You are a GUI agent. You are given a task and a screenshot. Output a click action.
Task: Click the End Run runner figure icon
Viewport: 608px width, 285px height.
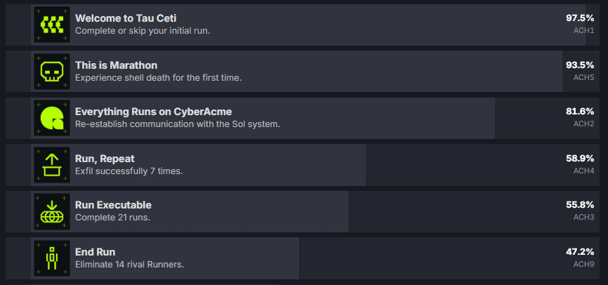click(x=52, y=258)
